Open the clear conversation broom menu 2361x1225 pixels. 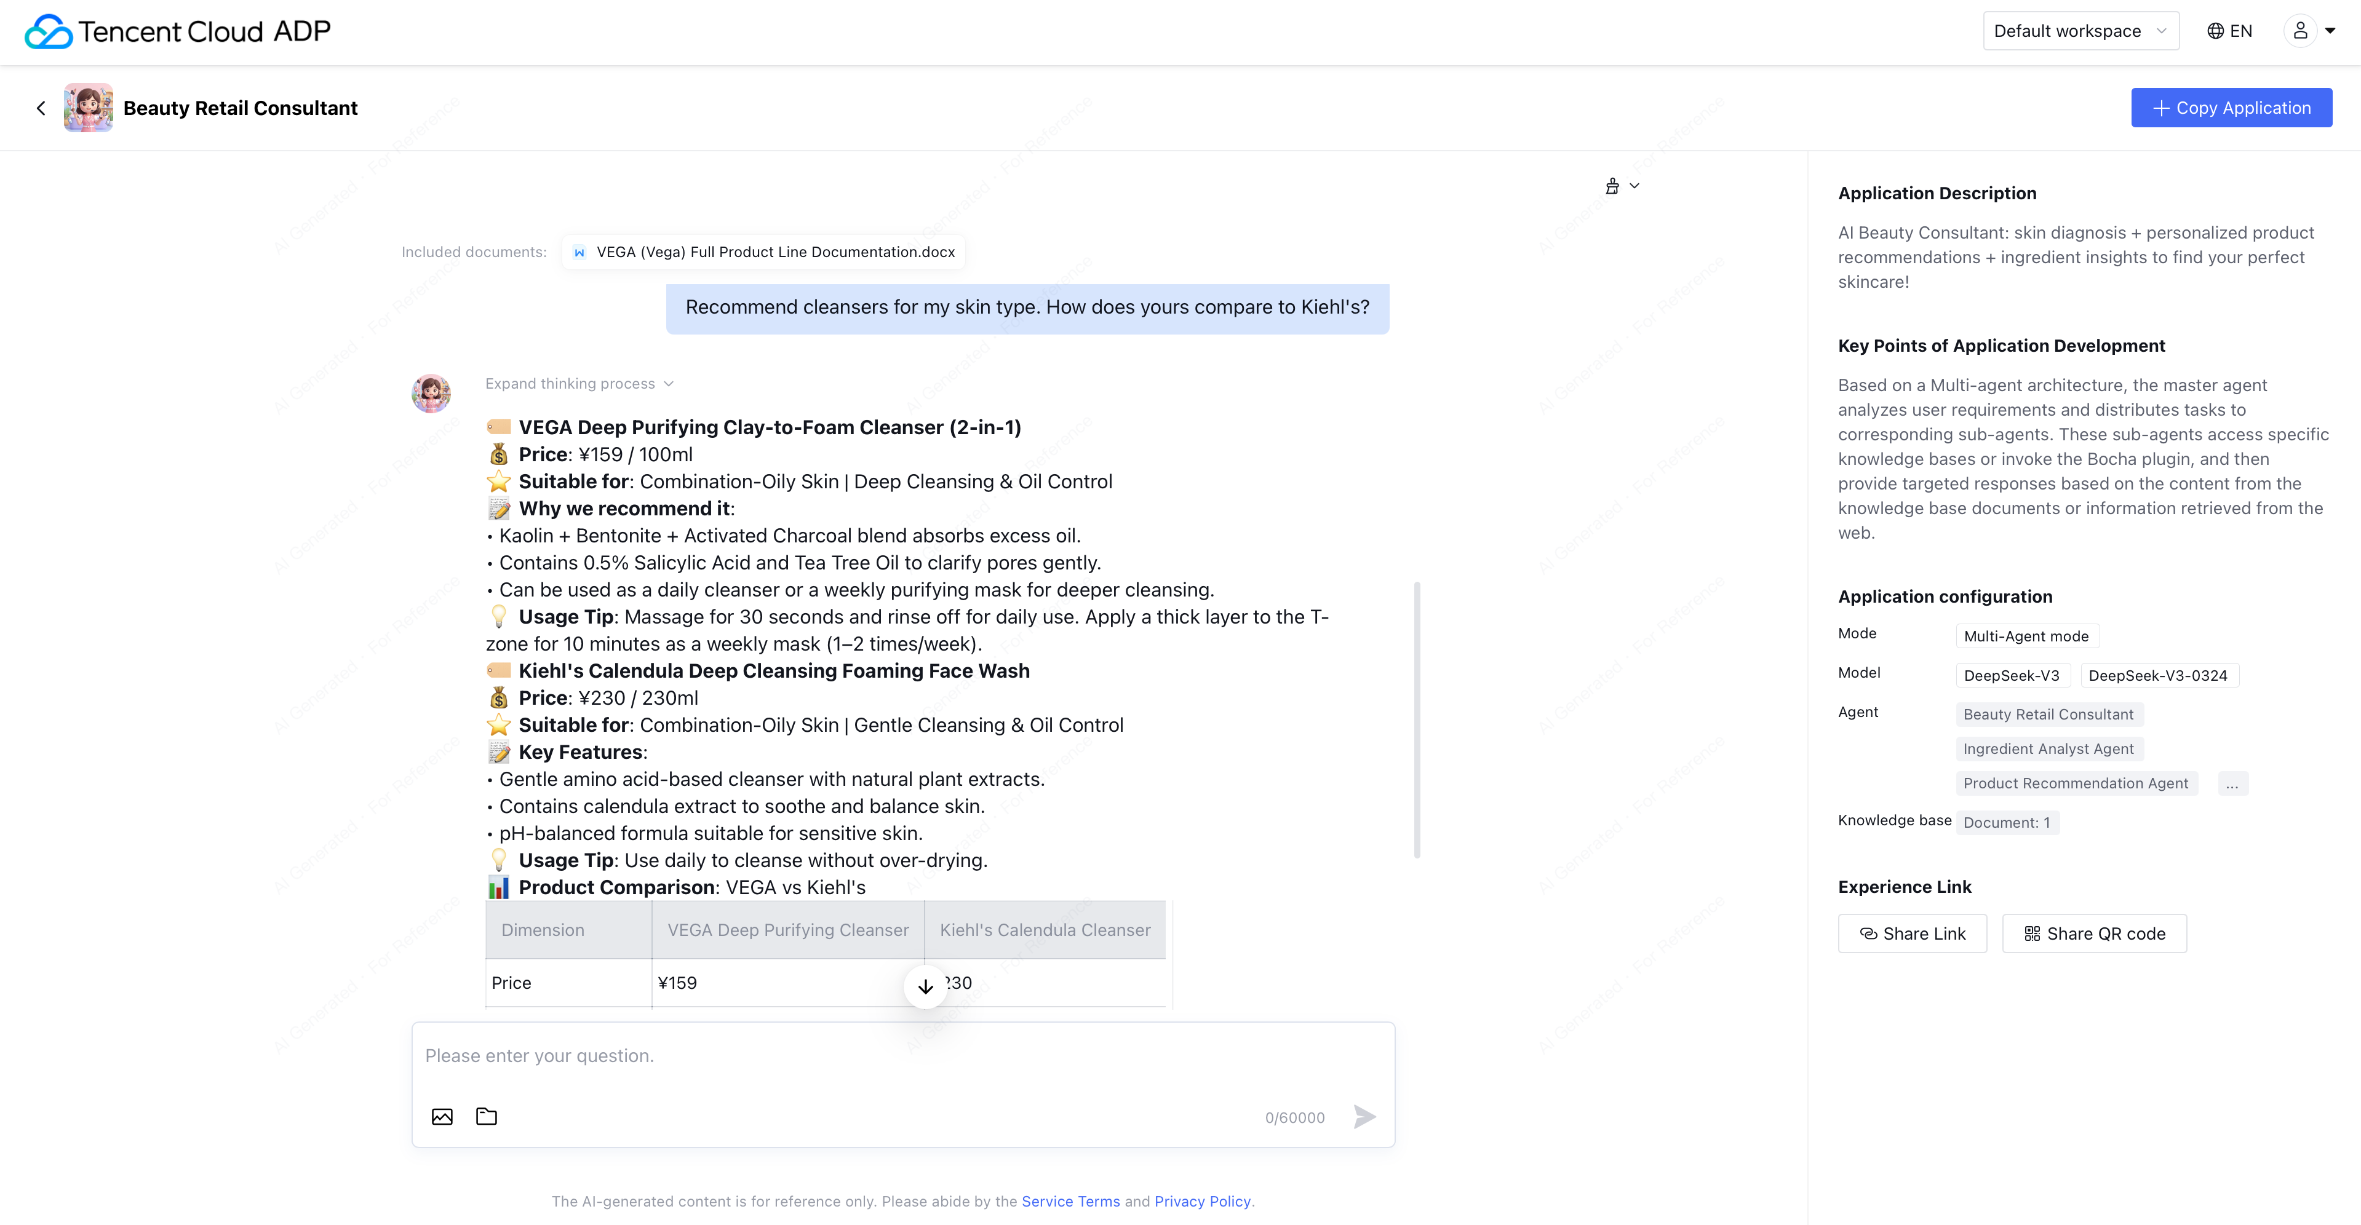(1620, 186)
